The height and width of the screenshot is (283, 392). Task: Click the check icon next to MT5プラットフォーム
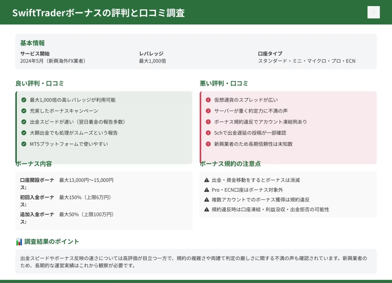click(24, 144)
